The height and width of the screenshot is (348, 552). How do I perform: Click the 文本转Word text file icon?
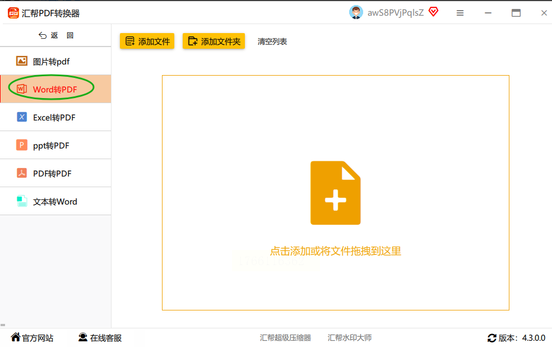click(x=22, y=201)
